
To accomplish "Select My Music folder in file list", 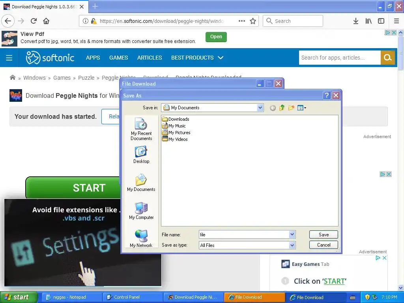I will pos(174,126).
